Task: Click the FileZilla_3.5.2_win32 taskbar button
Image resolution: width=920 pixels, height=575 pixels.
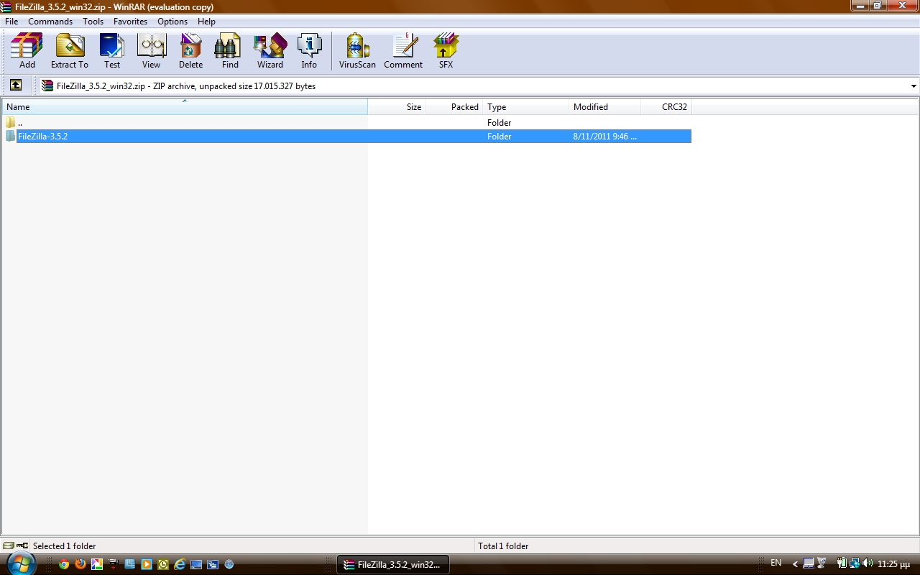Action: (394, 565)
